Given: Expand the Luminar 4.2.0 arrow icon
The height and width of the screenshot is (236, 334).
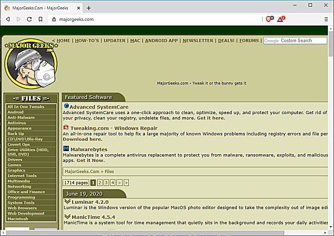Looking at the screenshot, I should point(67,201).
